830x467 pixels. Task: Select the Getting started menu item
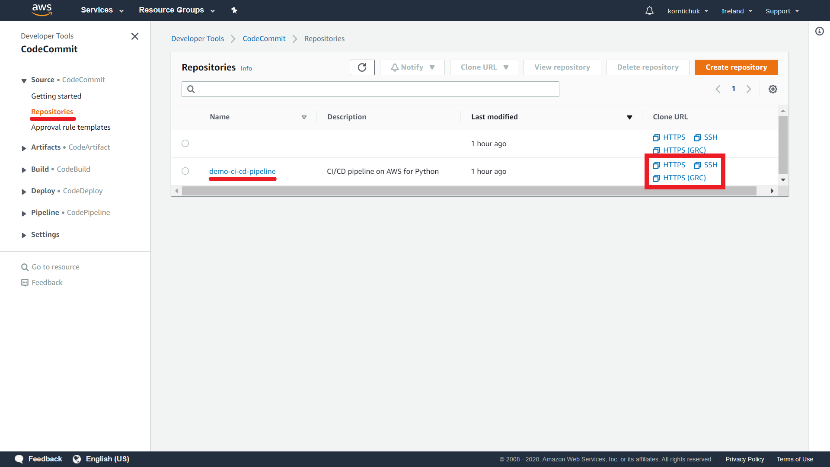[56, 95]
